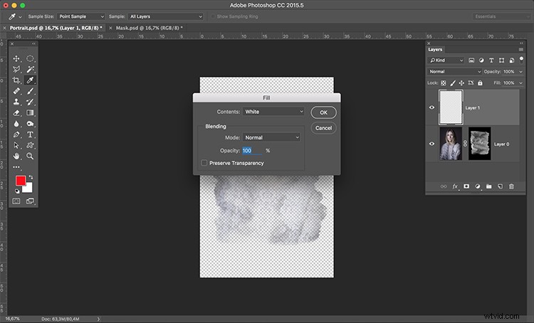This screenshot has width=534, height=323.
Task: Switch to the Mask.psd document tab
Action: pyautogui.click(x=150, y=28)
